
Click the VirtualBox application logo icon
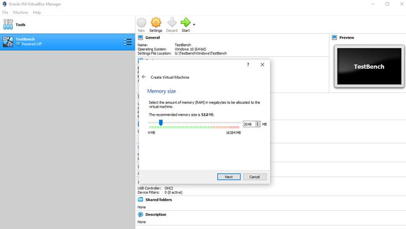[x=4, y=4]
